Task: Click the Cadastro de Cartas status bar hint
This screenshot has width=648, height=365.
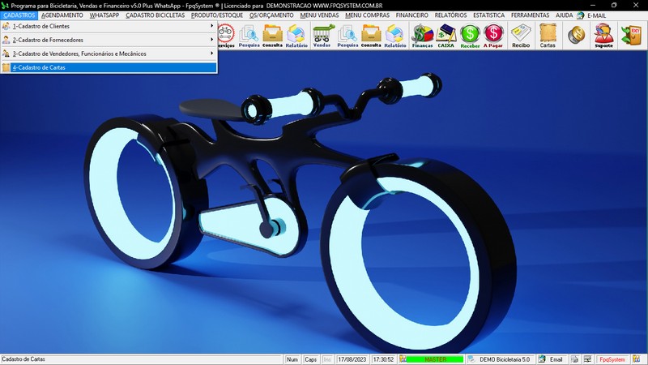Action: 23,359
